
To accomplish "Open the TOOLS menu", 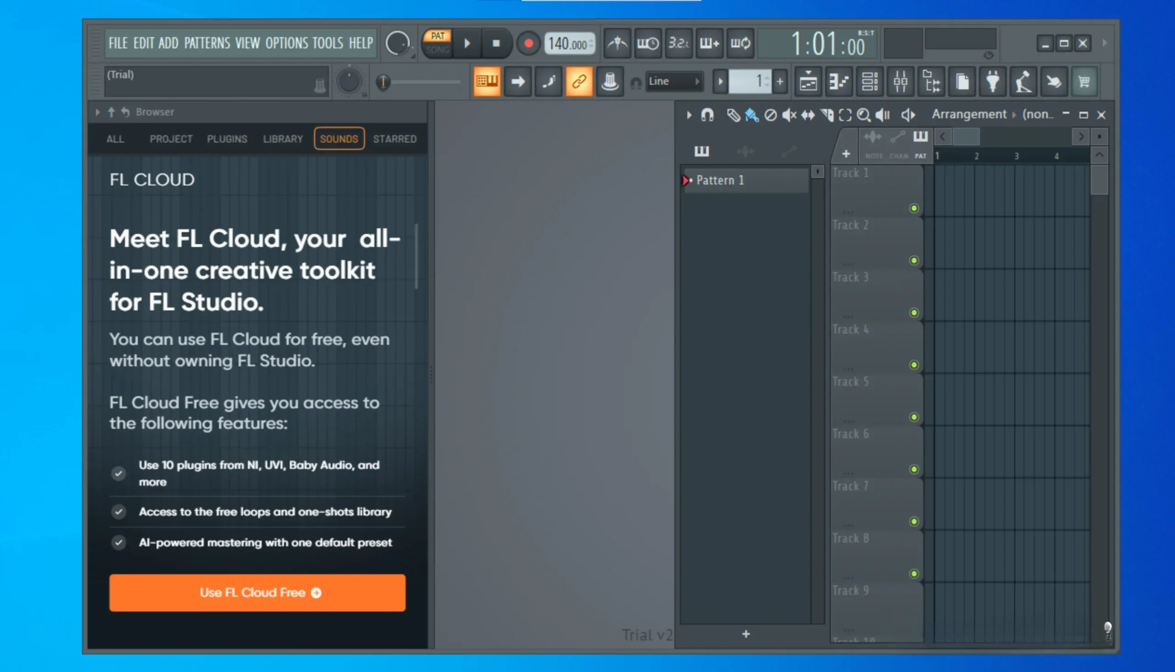I will point(328,43).
